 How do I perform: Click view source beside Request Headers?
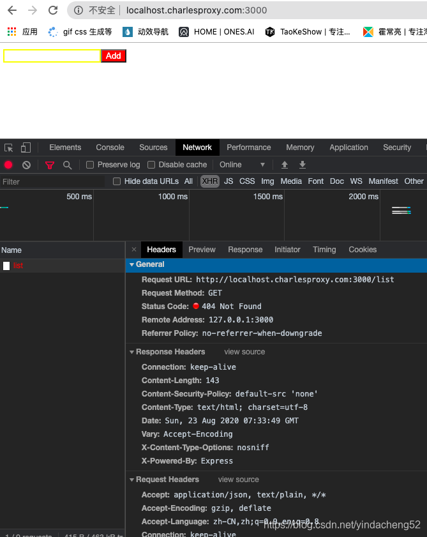click(x=238, y=480)
